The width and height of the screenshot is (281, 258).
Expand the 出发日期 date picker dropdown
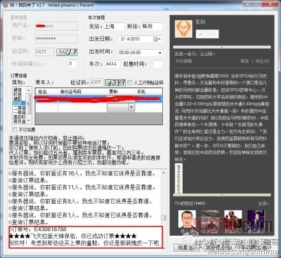(160, 39)
